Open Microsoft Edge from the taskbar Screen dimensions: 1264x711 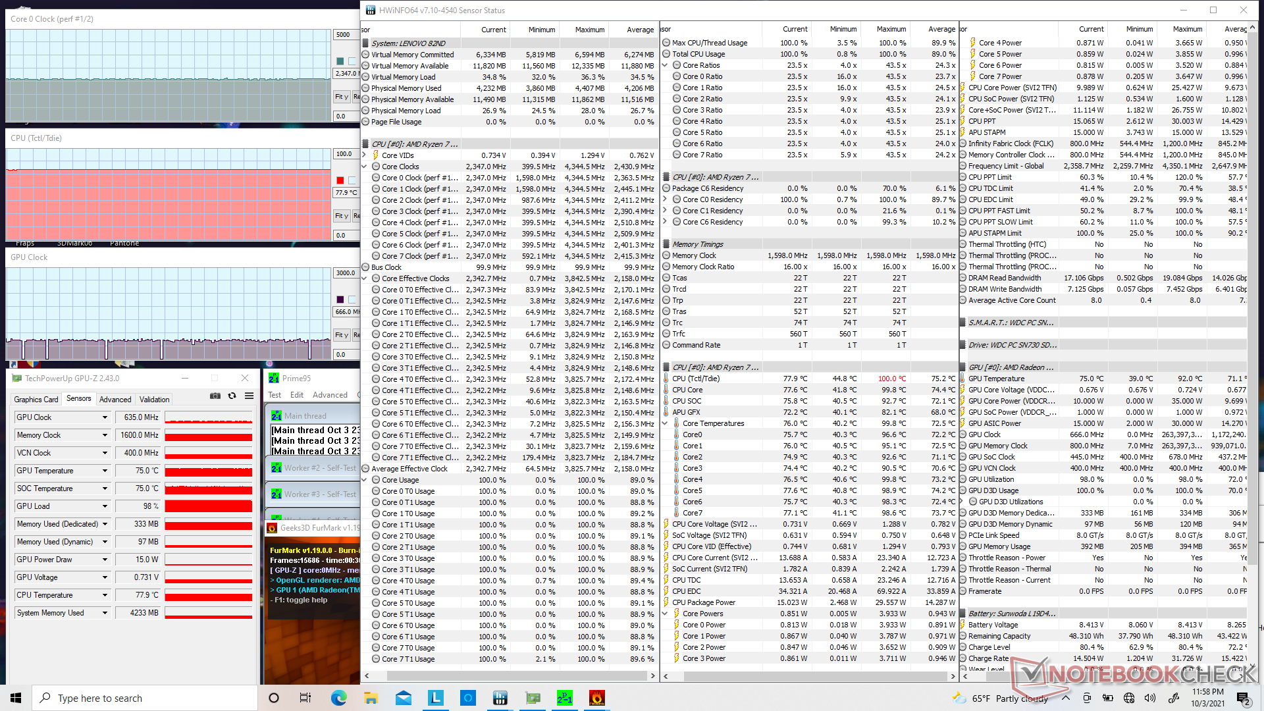click(338, 698)
